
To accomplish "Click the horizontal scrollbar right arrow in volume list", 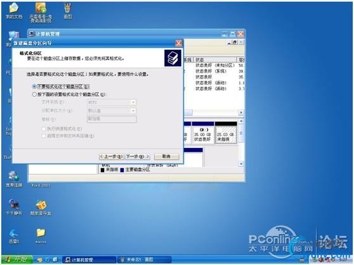I will (x=241, y=113).
